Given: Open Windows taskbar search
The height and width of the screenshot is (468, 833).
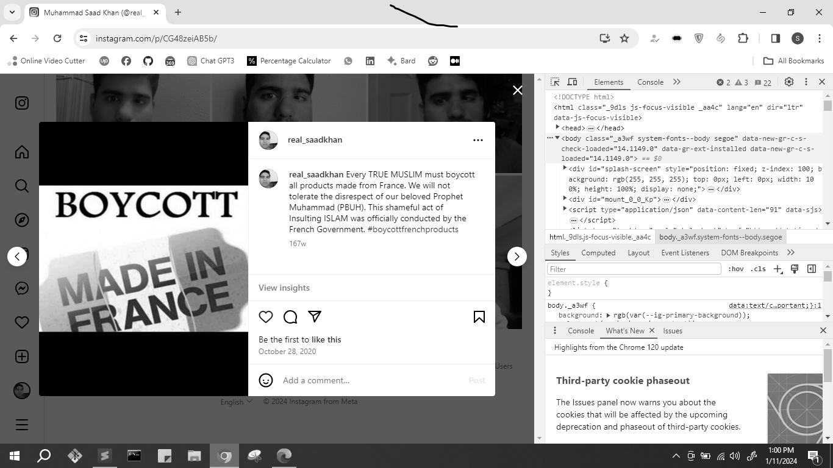Looking at the screenshot, I should coord(44,456).
